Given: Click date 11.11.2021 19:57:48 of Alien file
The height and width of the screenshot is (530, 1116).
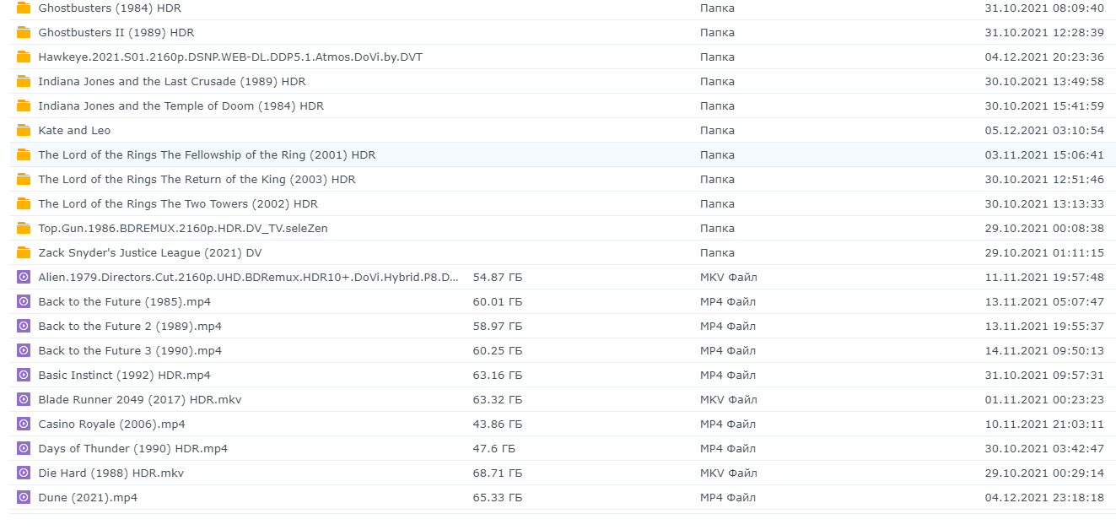Looking at the screenshot, I should tap(1044, 278).
